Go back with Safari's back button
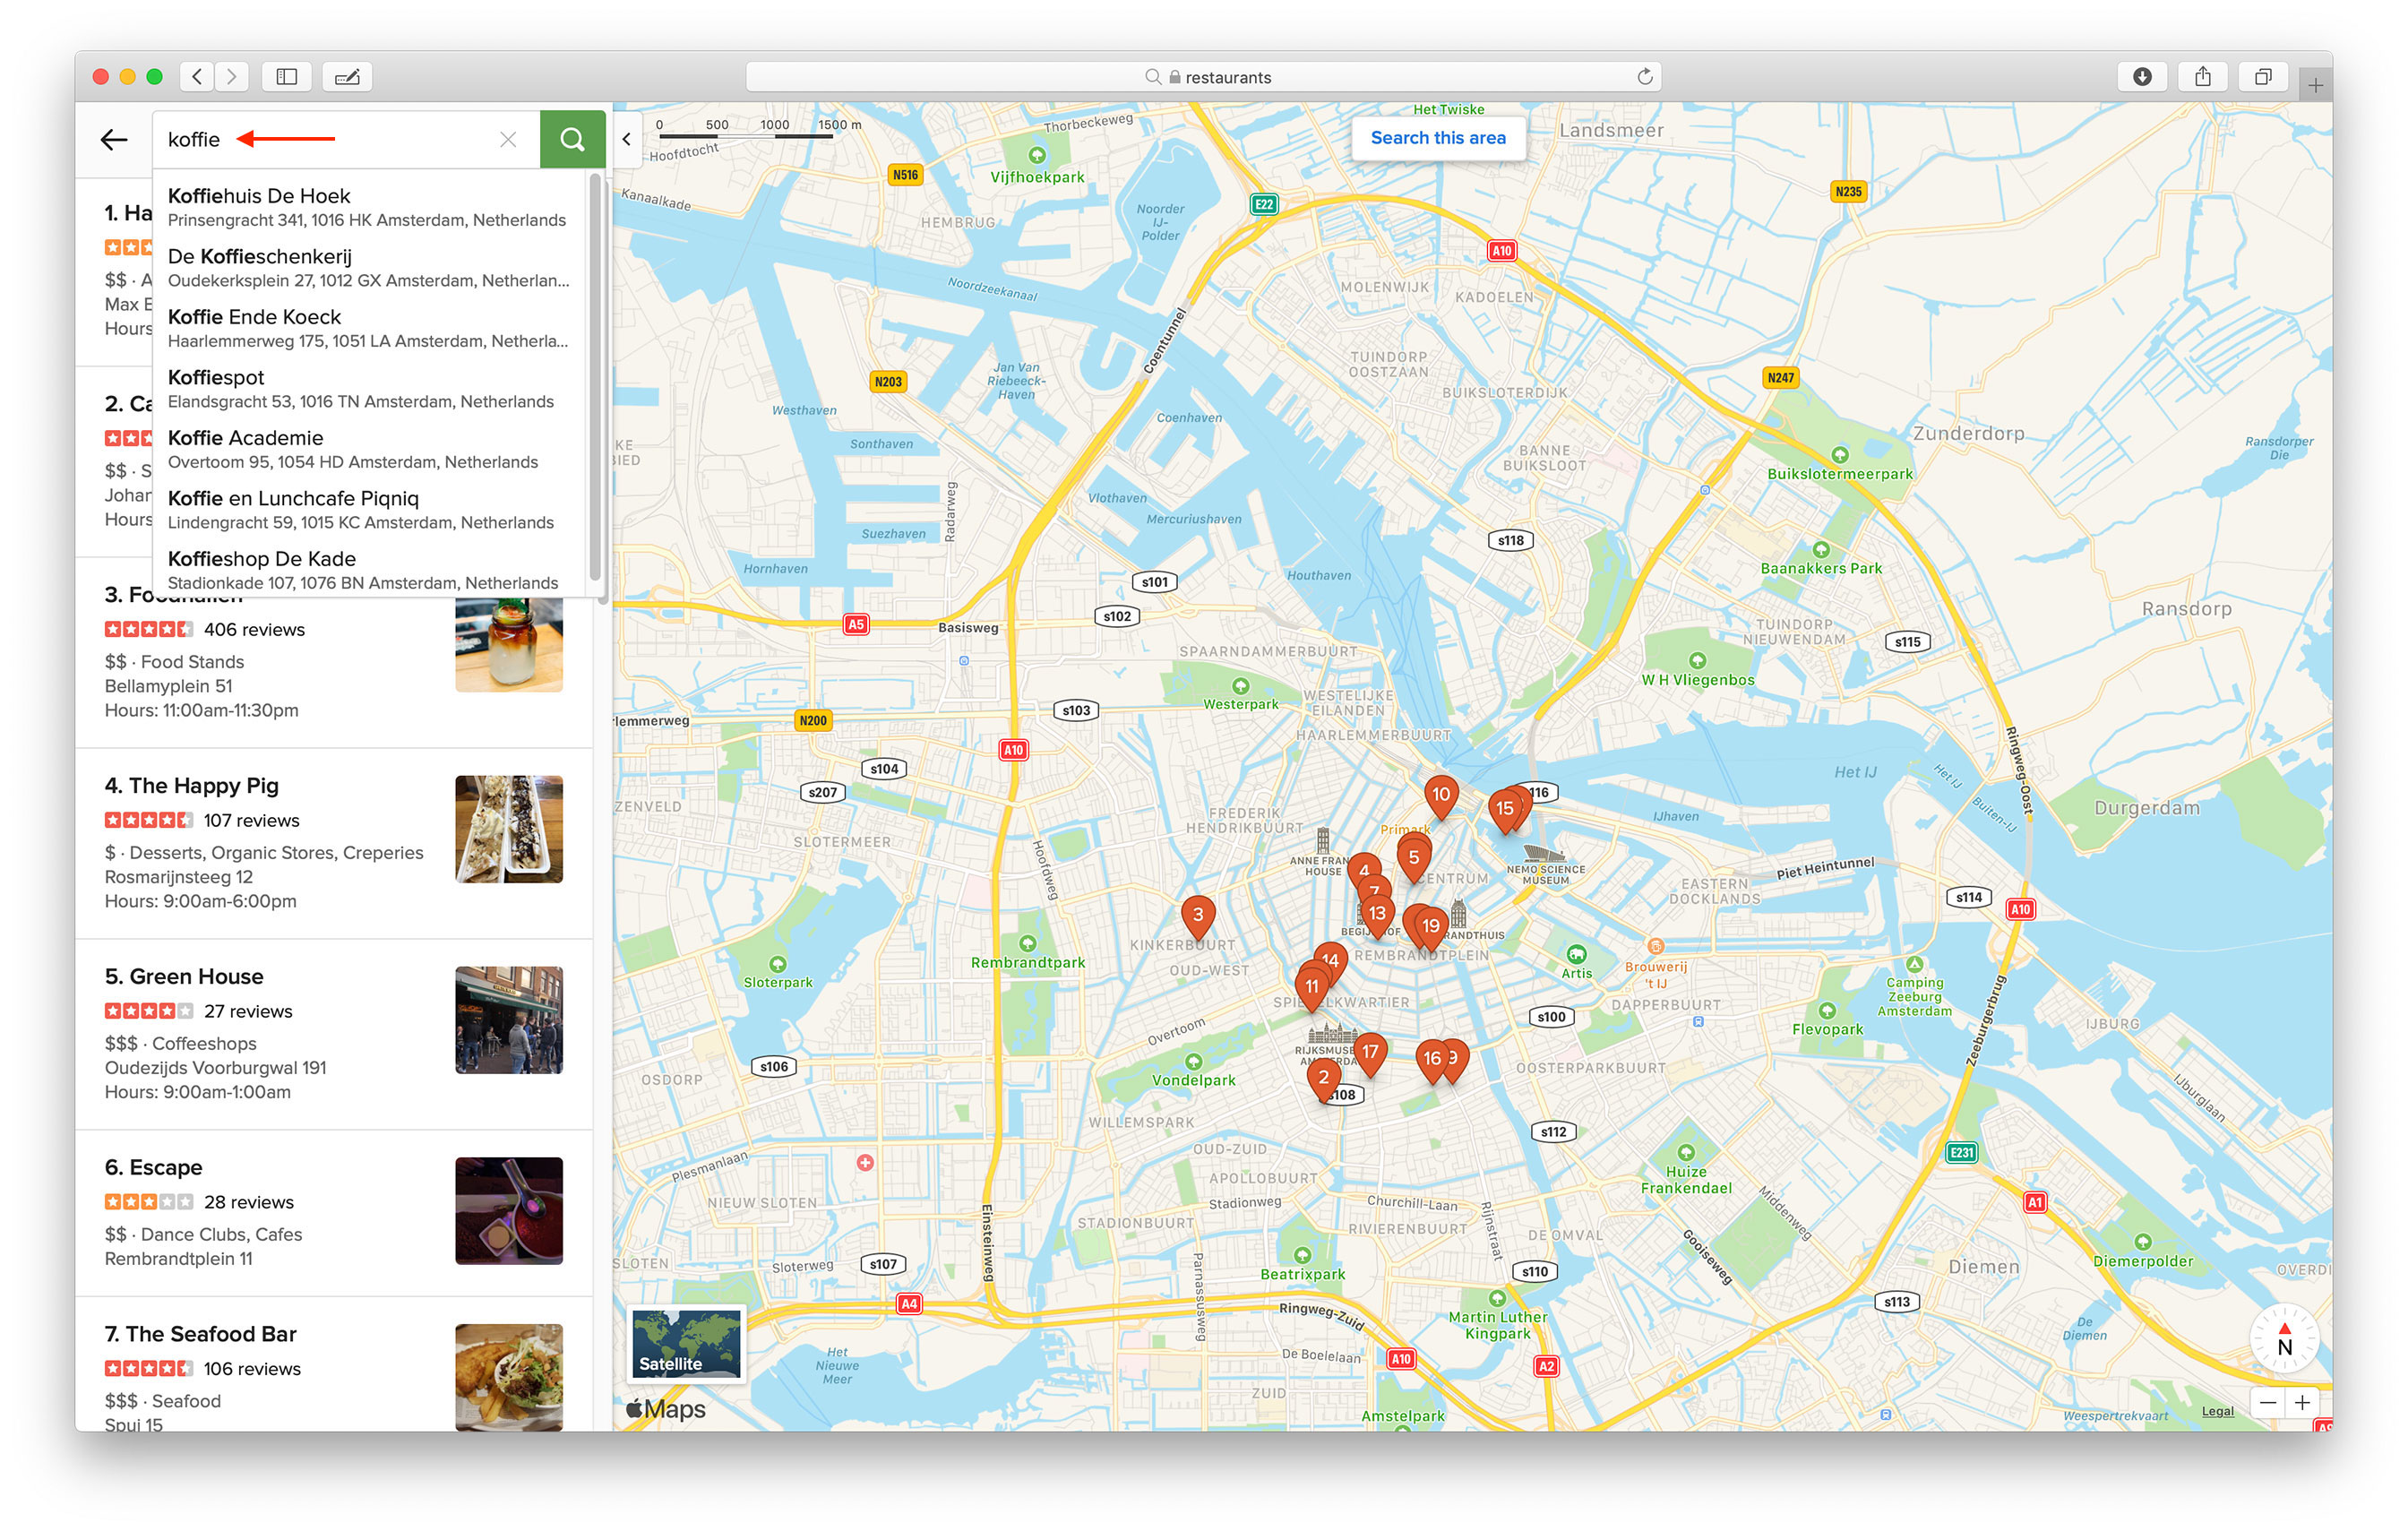 [x=197, y=76]
